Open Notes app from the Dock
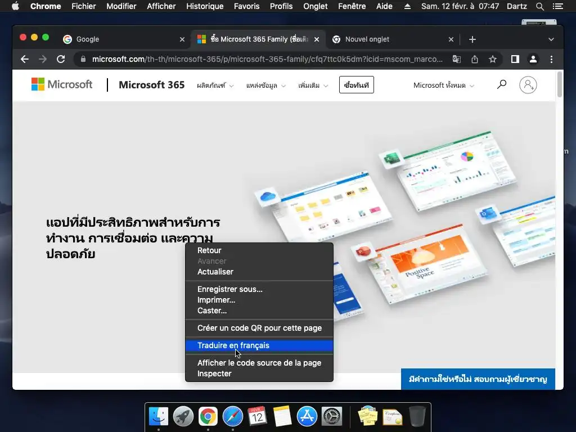 [x=282, y=416]
